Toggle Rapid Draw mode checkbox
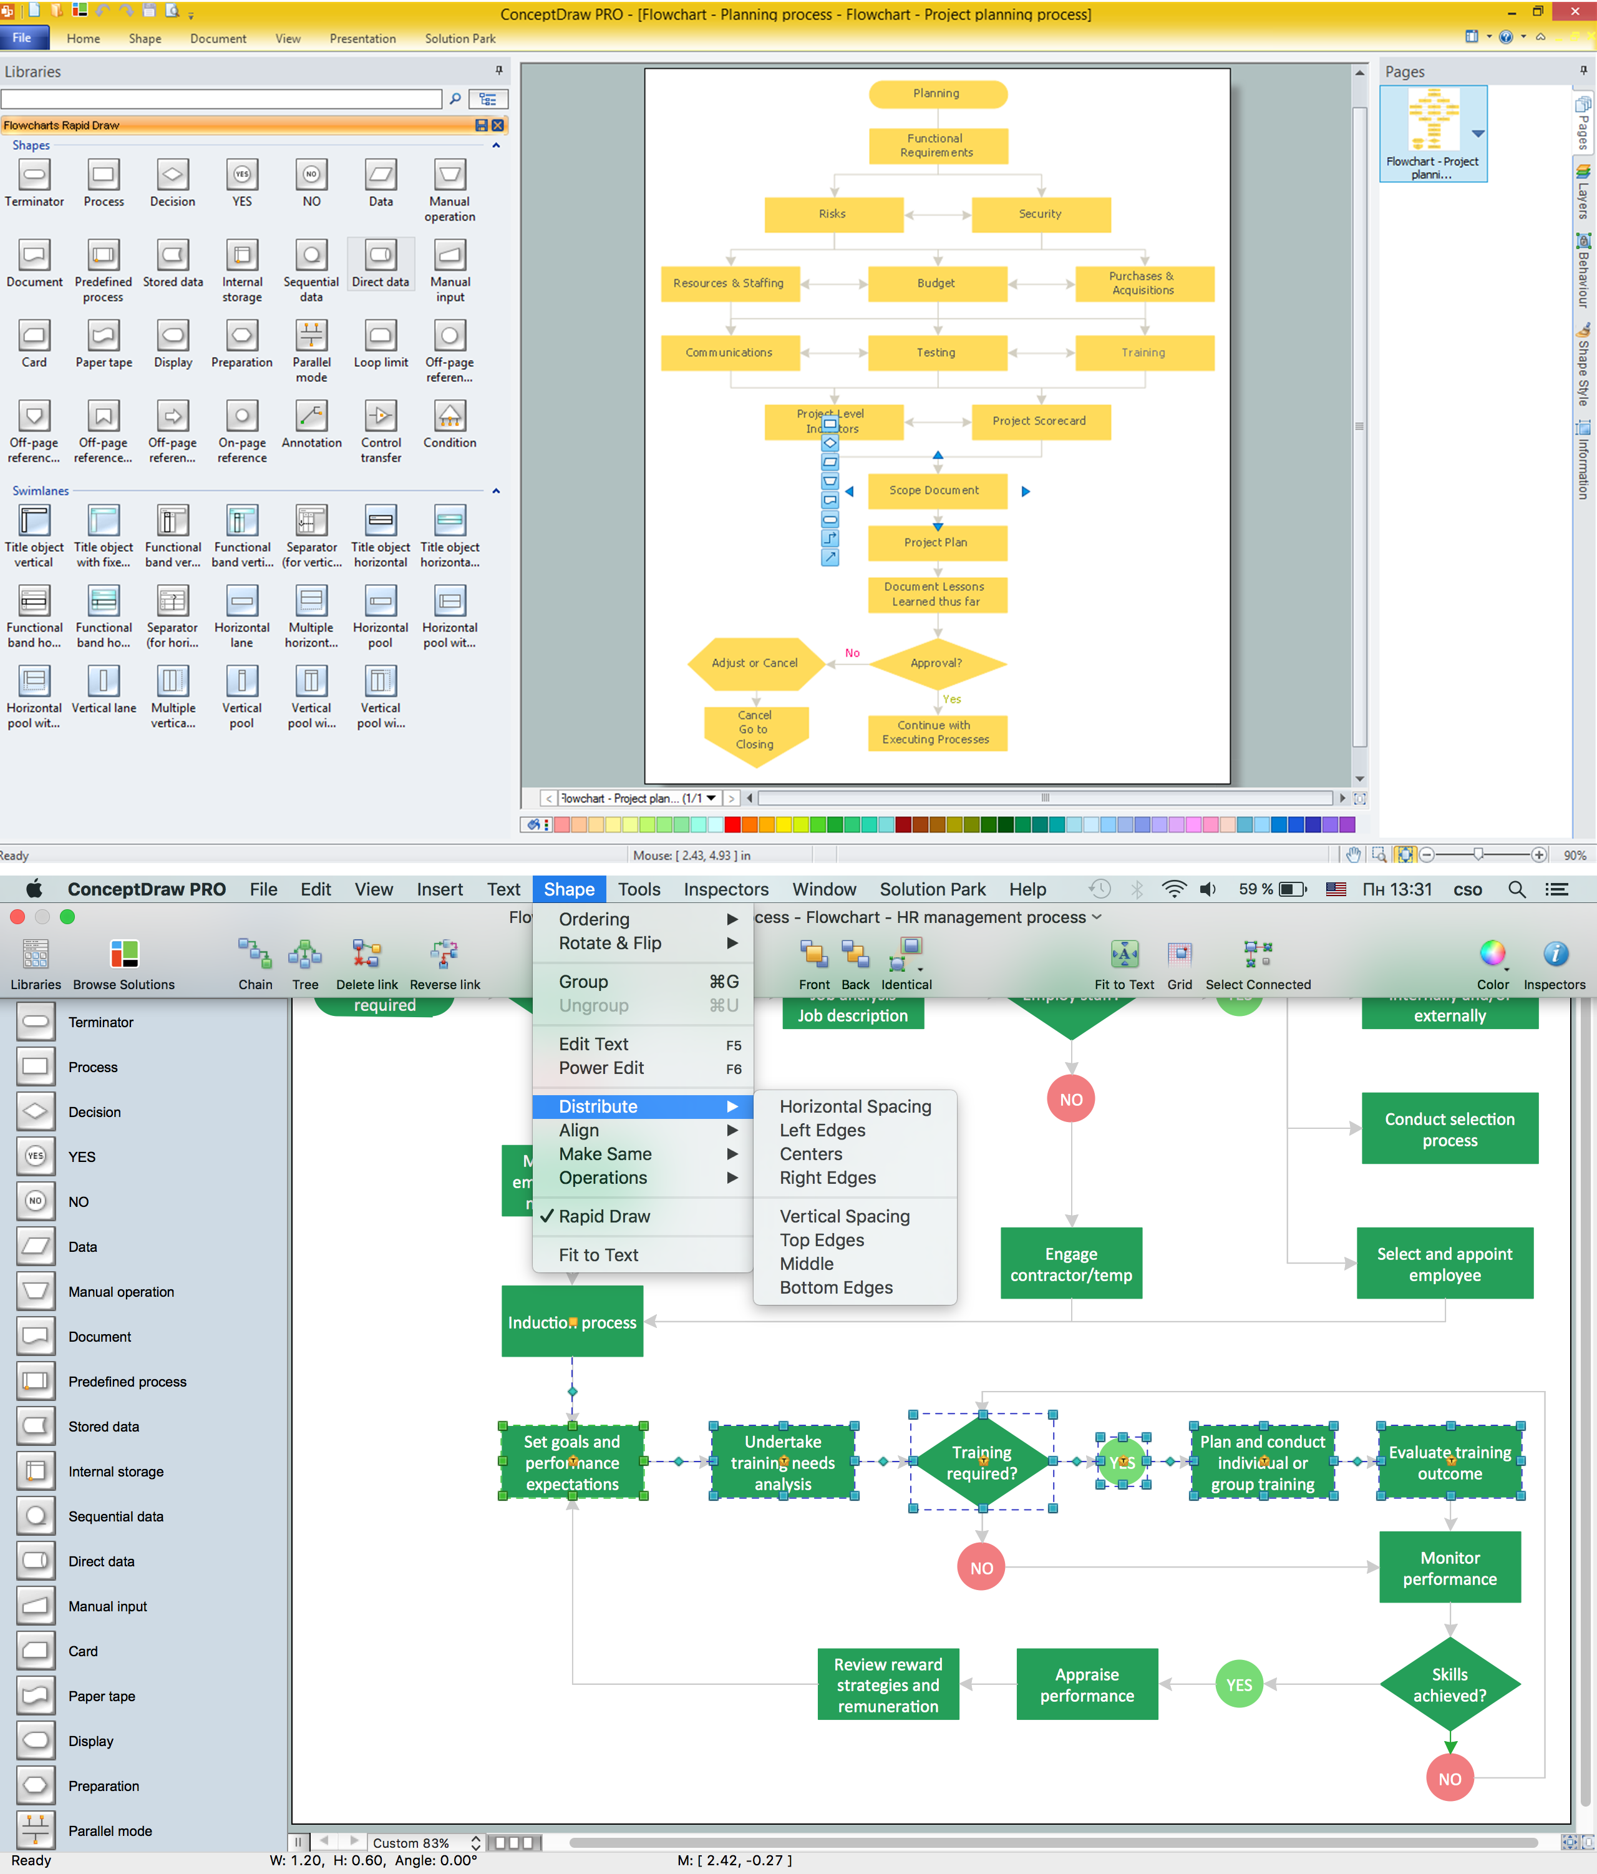Image resolution: width=1597 pixels, height=1874 pixels. click(x=608, y=1215)
